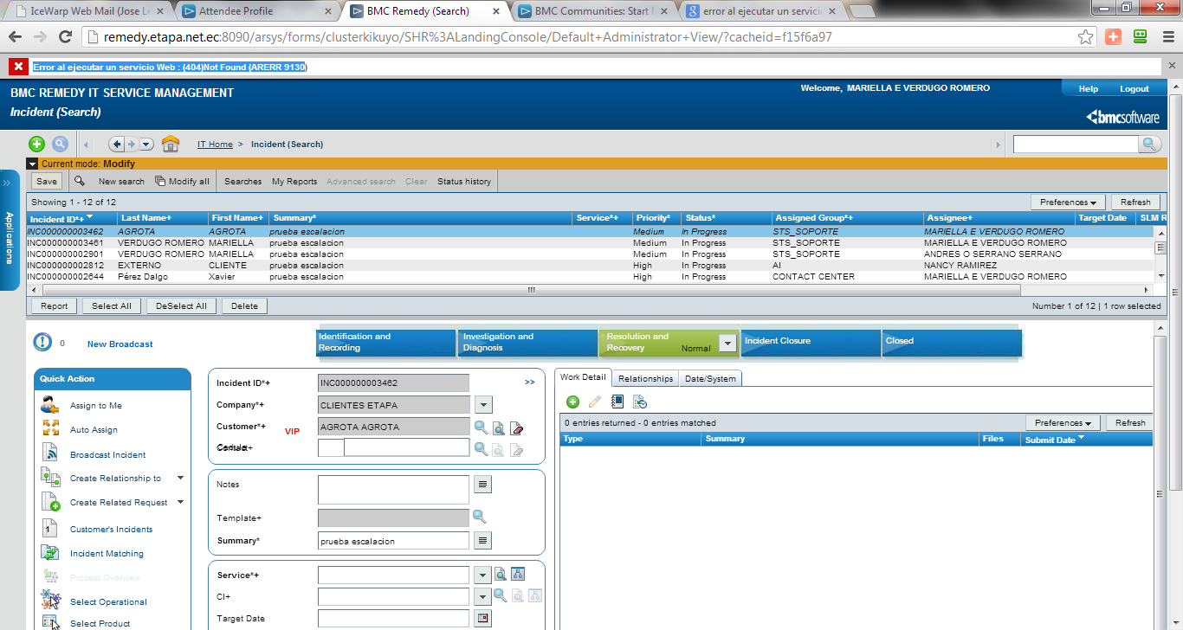The image size is (1183, 630).
Task: Select incident row INC000000002644
Action: pos(591,277)
